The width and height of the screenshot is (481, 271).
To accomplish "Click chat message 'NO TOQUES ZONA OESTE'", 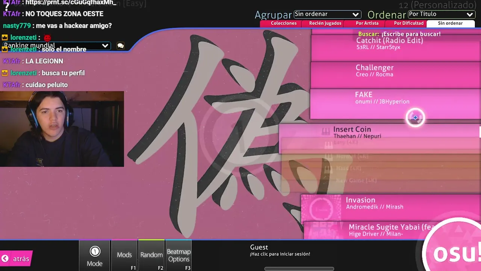I will point(64,14).
